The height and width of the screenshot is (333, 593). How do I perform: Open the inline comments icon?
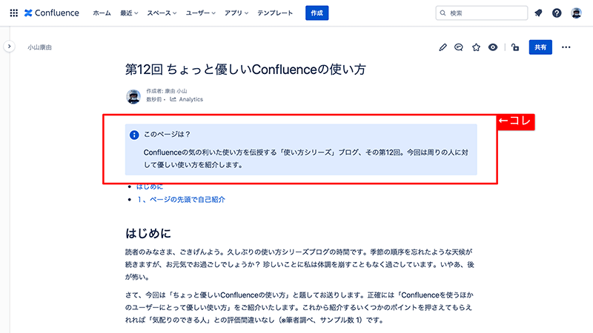459,47
